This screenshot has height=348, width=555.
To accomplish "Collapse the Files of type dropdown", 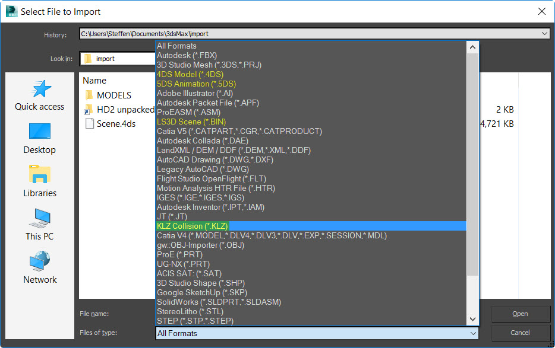I will 473,333.
